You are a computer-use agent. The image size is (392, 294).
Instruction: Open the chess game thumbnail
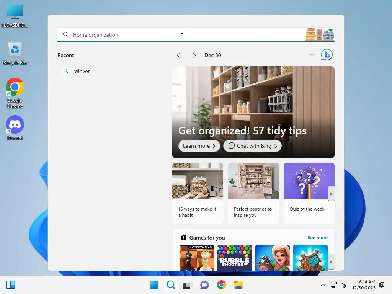[x=197, y=258]
